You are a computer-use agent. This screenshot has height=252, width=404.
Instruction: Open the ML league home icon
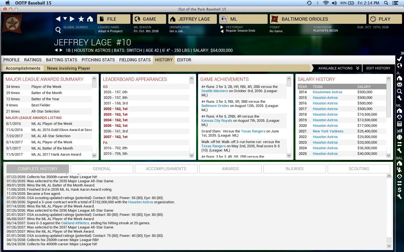click(400, 111)
